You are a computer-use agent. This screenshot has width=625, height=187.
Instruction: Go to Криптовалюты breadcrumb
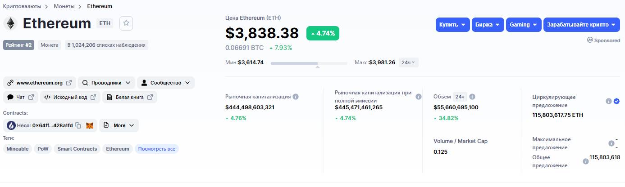pos(22,6)
